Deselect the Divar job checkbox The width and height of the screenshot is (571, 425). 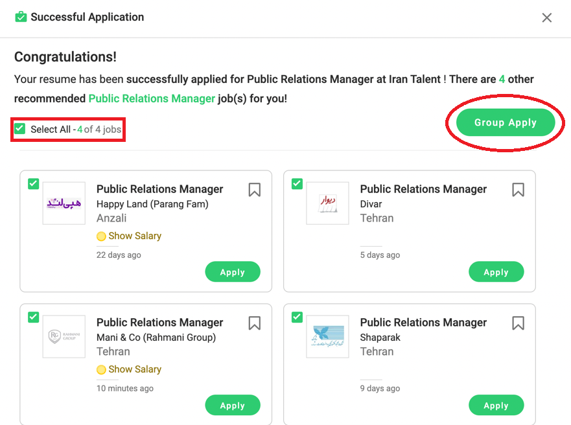(x=297, y=184)
